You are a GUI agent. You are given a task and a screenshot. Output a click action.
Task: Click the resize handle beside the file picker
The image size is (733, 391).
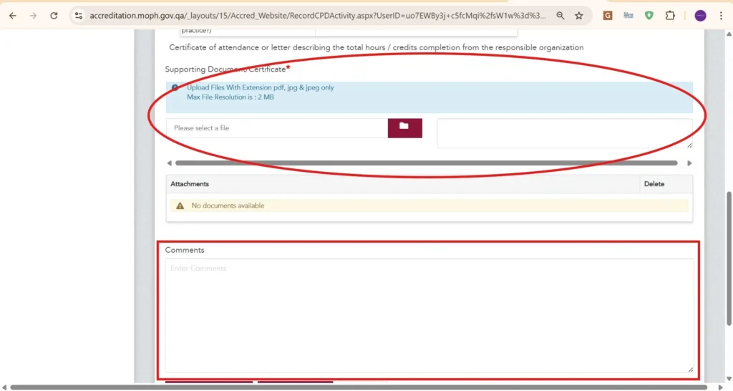coord(689,145)
